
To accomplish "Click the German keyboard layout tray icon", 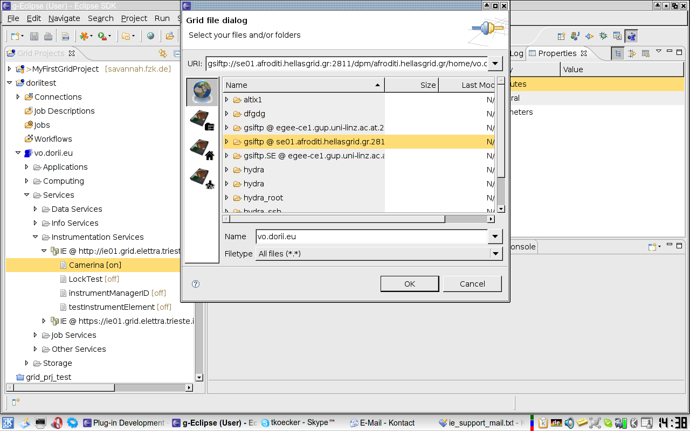I will 556,423.
